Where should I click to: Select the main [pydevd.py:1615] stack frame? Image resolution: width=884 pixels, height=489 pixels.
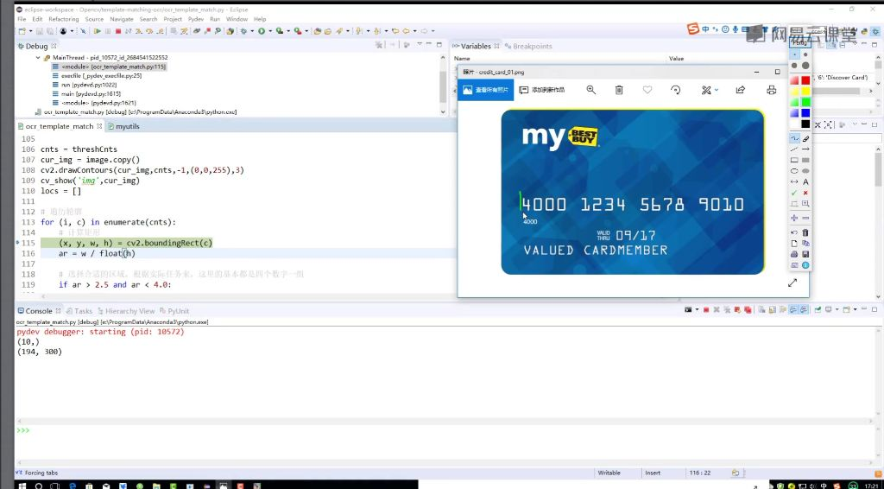pos(86,93)
